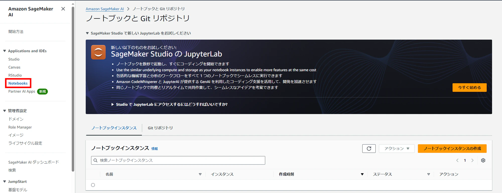Follow the Amazon SageMaker AI breadcrumb link
This screenshot has height=193, width=502.
105,9
